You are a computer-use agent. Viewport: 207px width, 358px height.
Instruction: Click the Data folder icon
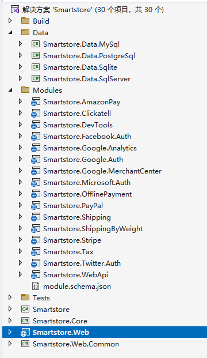click(x=25, y=32)
